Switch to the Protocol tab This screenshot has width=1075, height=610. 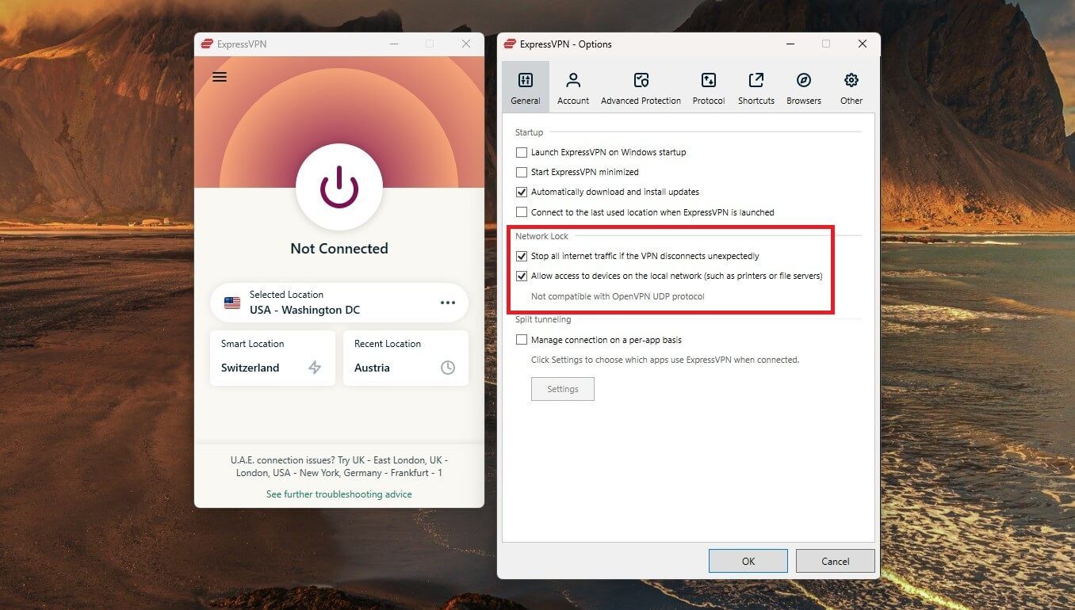click(709, 88)
